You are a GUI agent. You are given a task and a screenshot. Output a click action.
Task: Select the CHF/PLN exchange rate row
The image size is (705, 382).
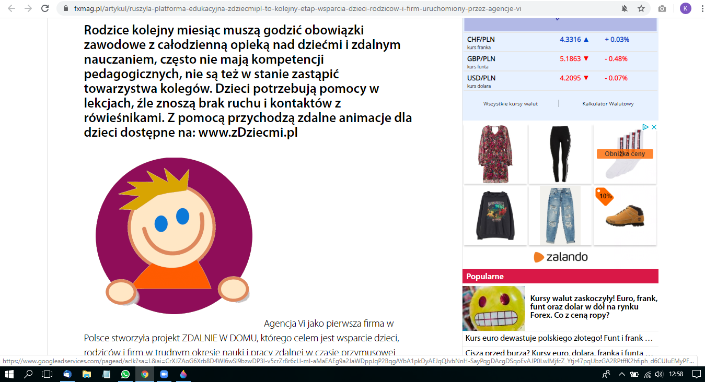(560, 42)
